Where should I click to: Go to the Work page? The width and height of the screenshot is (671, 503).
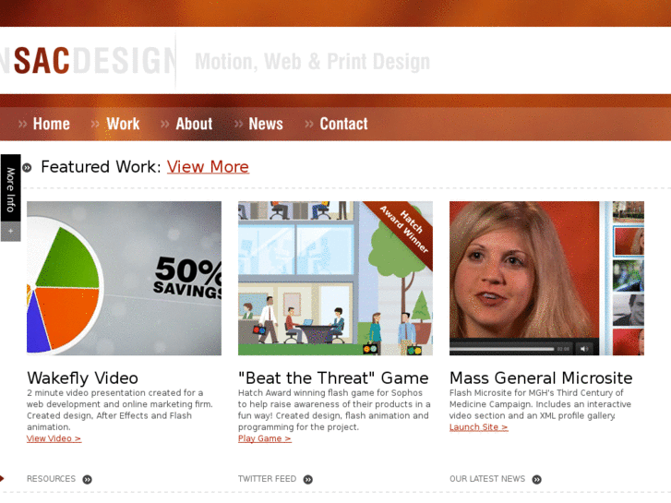pyautogui.click(x=123, y=124)
